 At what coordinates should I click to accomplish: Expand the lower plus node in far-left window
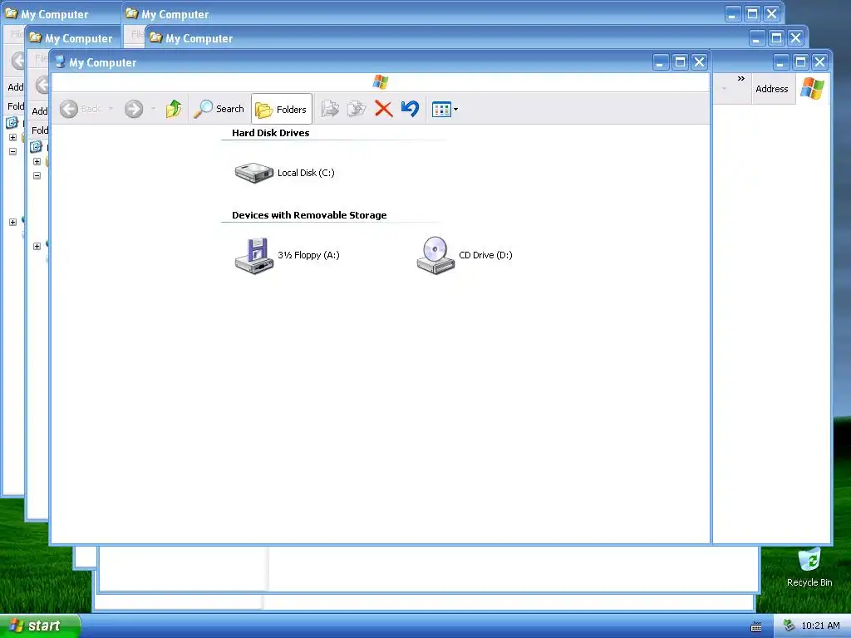13,222
